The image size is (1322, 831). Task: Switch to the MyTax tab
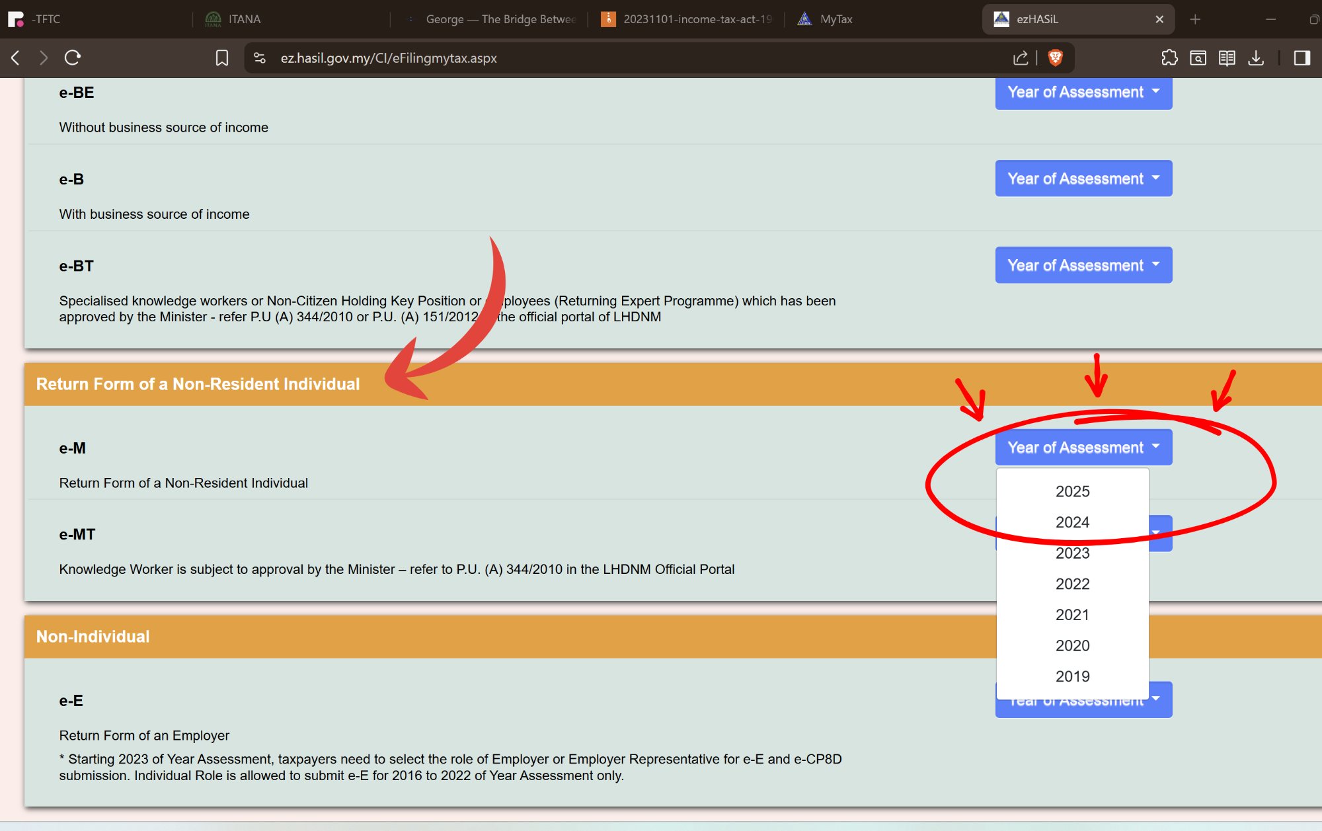[836, 19]
